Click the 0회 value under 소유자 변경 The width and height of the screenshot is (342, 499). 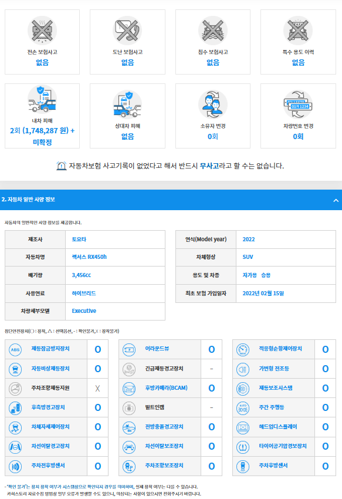(x=213, y=137)
